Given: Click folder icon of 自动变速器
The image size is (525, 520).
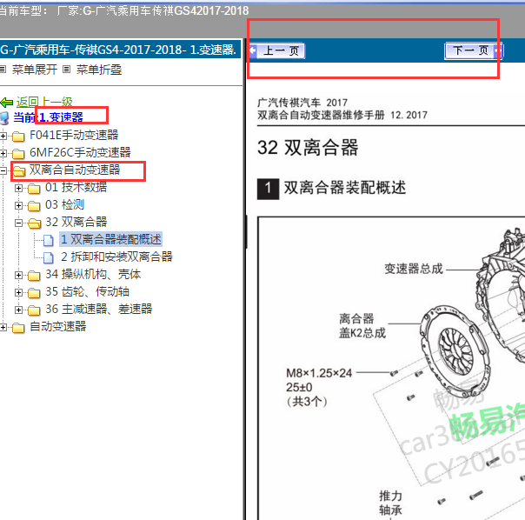Looking at the screenshot, I should coord(18,328).
